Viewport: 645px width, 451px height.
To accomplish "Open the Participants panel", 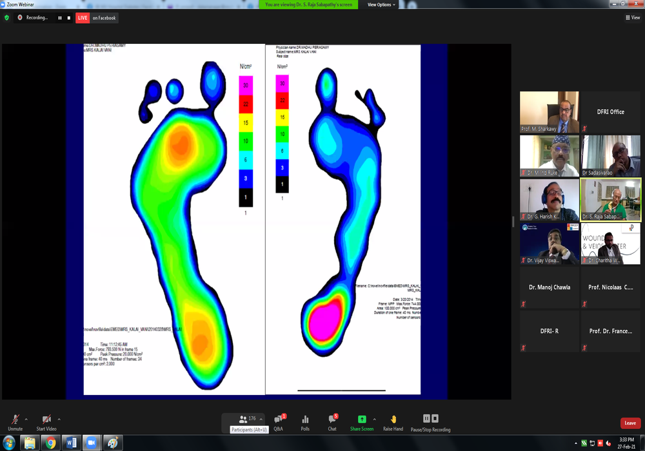I will click(x=243, y=419).
